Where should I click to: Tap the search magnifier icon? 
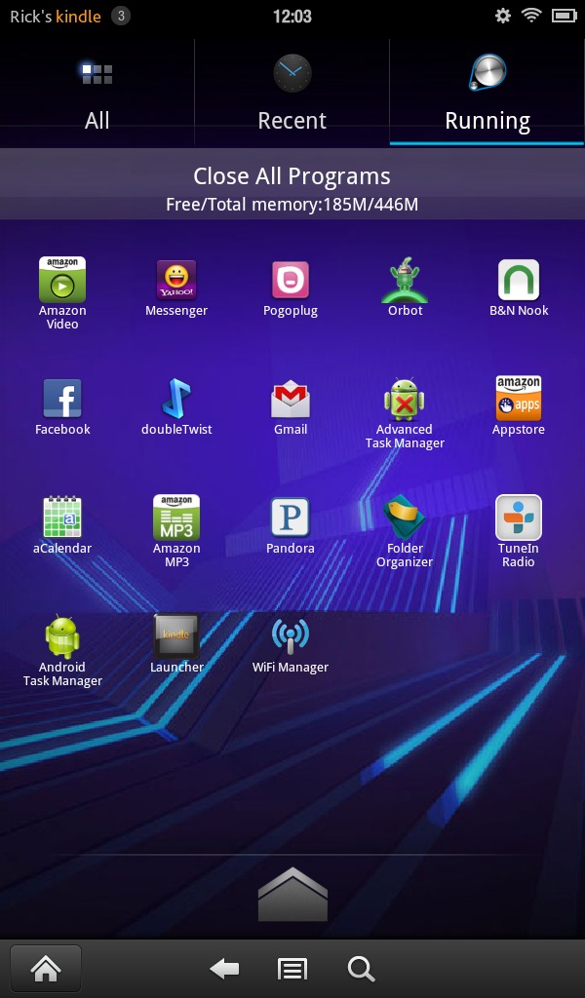[x=361, y=970]
